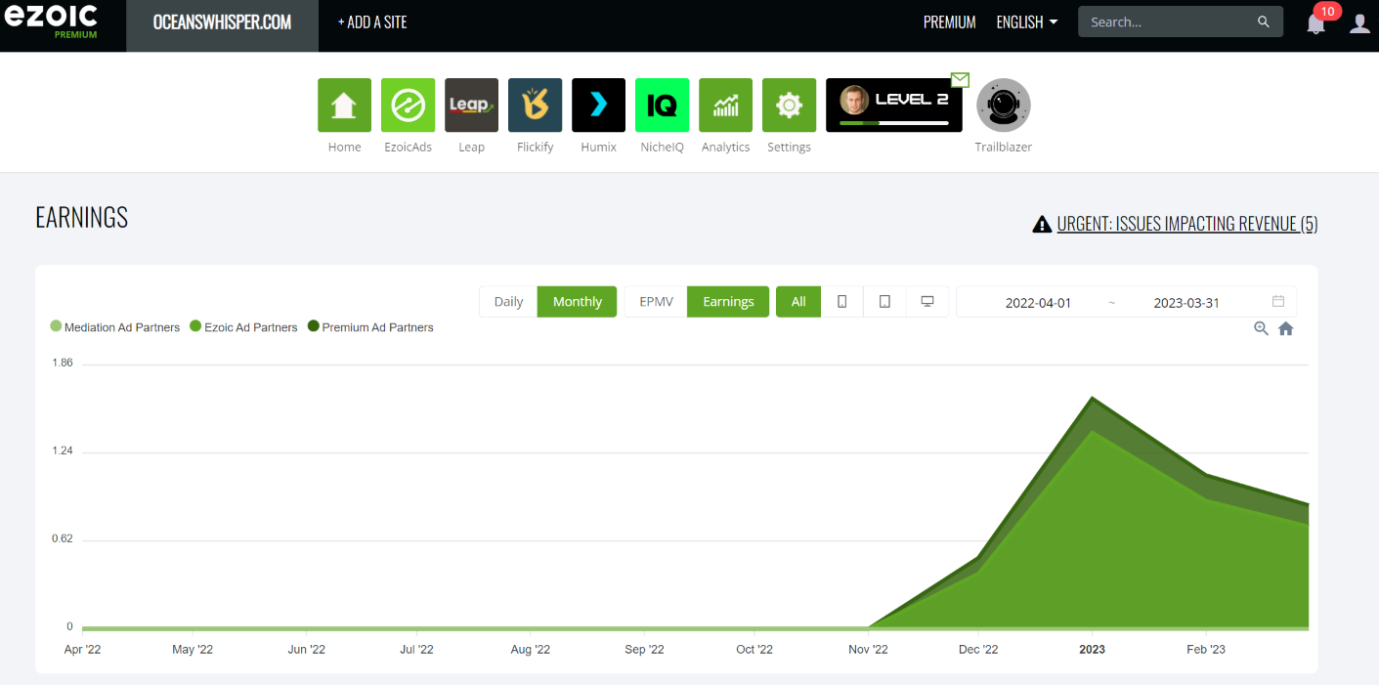View the Level 2 progress card
Image resolution: width=1379 pixels, height=685 pixels.
893,105
